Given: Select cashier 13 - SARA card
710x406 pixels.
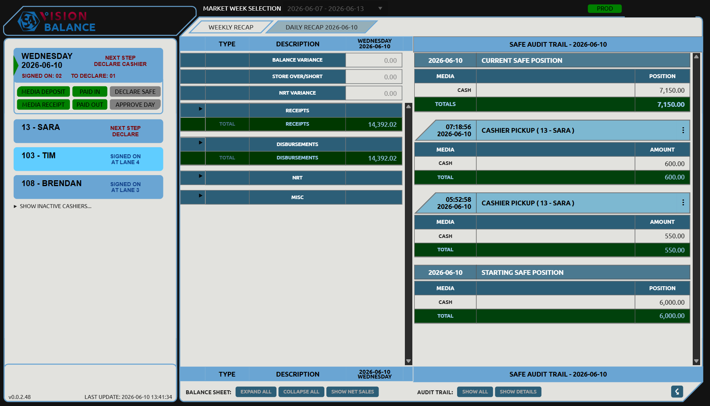Looking at the screenshot, I should (88, 131).
